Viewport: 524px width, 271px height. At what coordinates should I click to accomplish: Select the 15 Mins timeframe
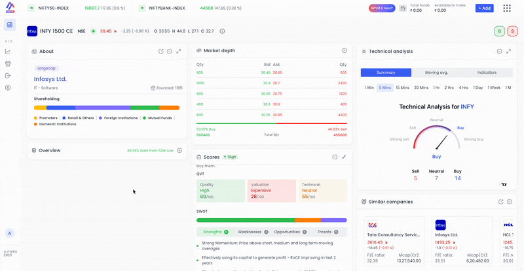tap(402, 88)
